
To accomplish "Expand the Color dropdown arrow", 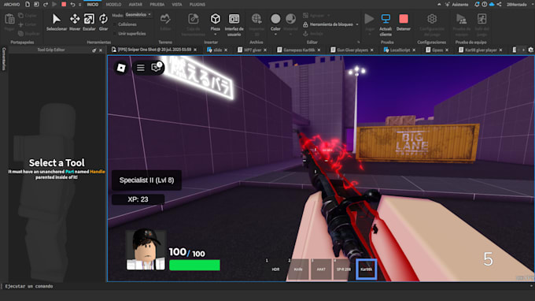I will click(275, 35).
